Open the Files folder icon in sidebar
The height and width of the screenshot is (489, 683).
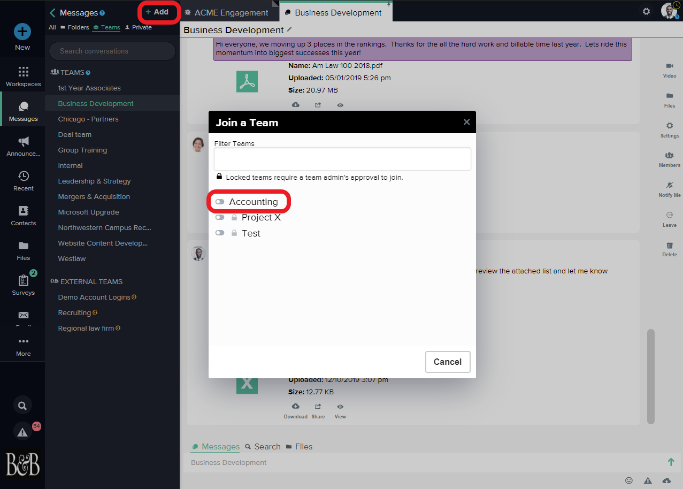tap(23, 246)
